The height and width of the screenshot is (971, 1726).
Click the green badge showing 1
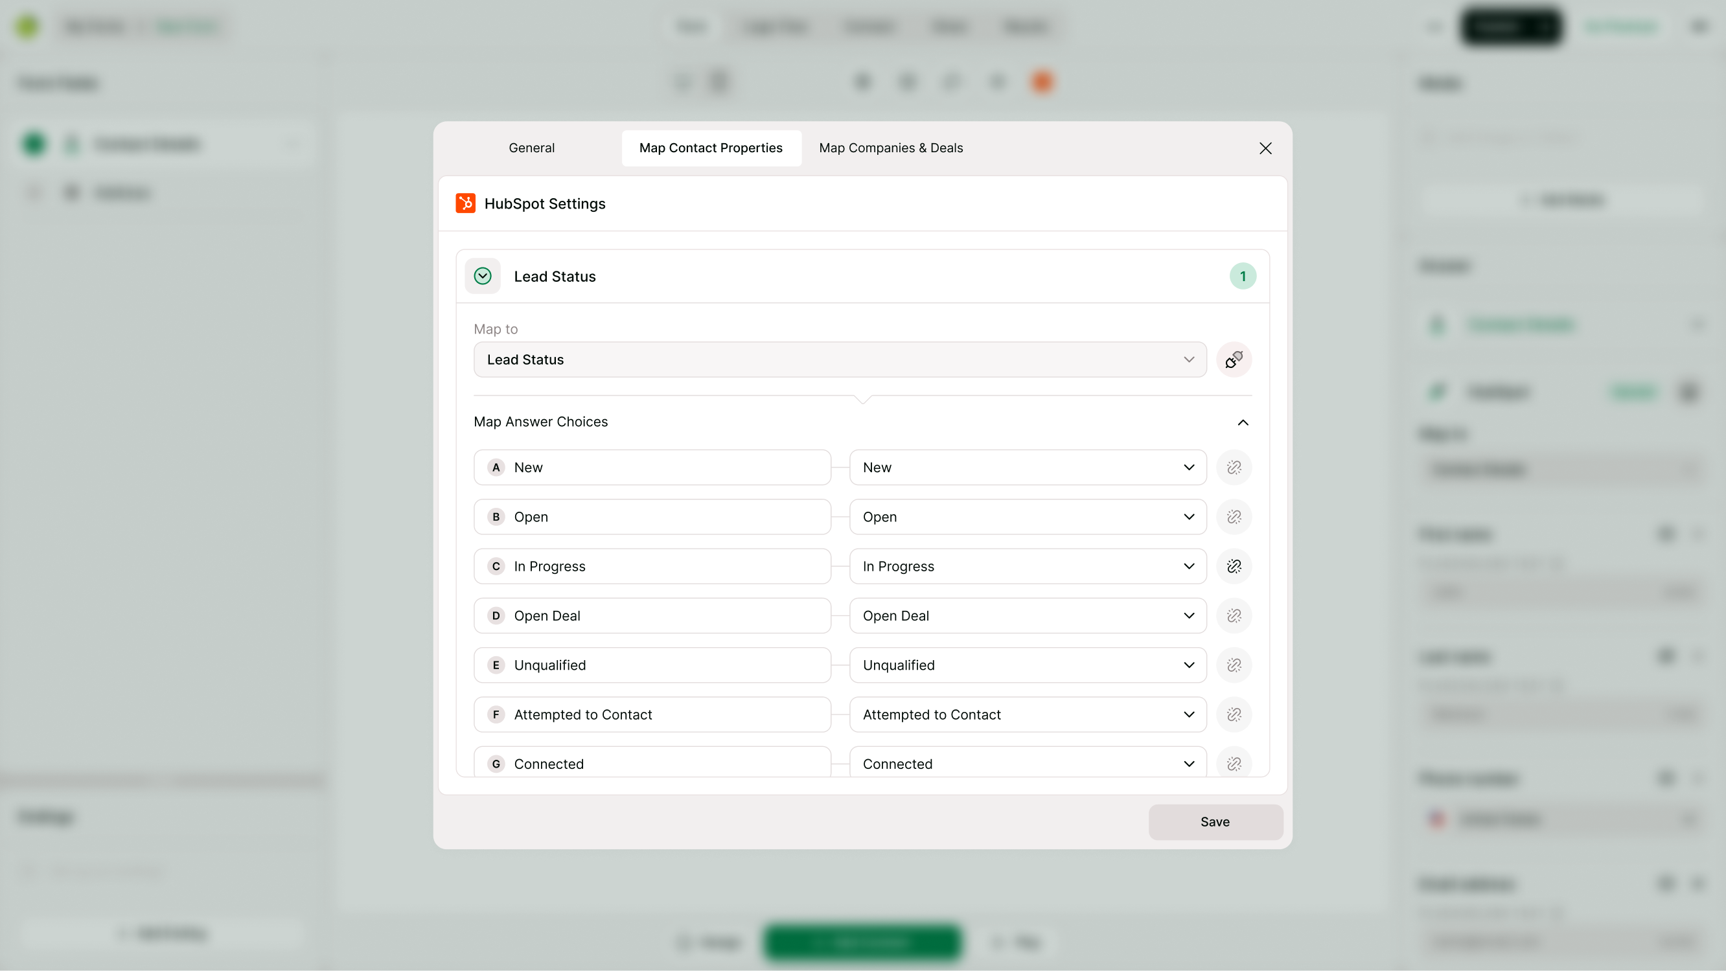point(1242,276)
